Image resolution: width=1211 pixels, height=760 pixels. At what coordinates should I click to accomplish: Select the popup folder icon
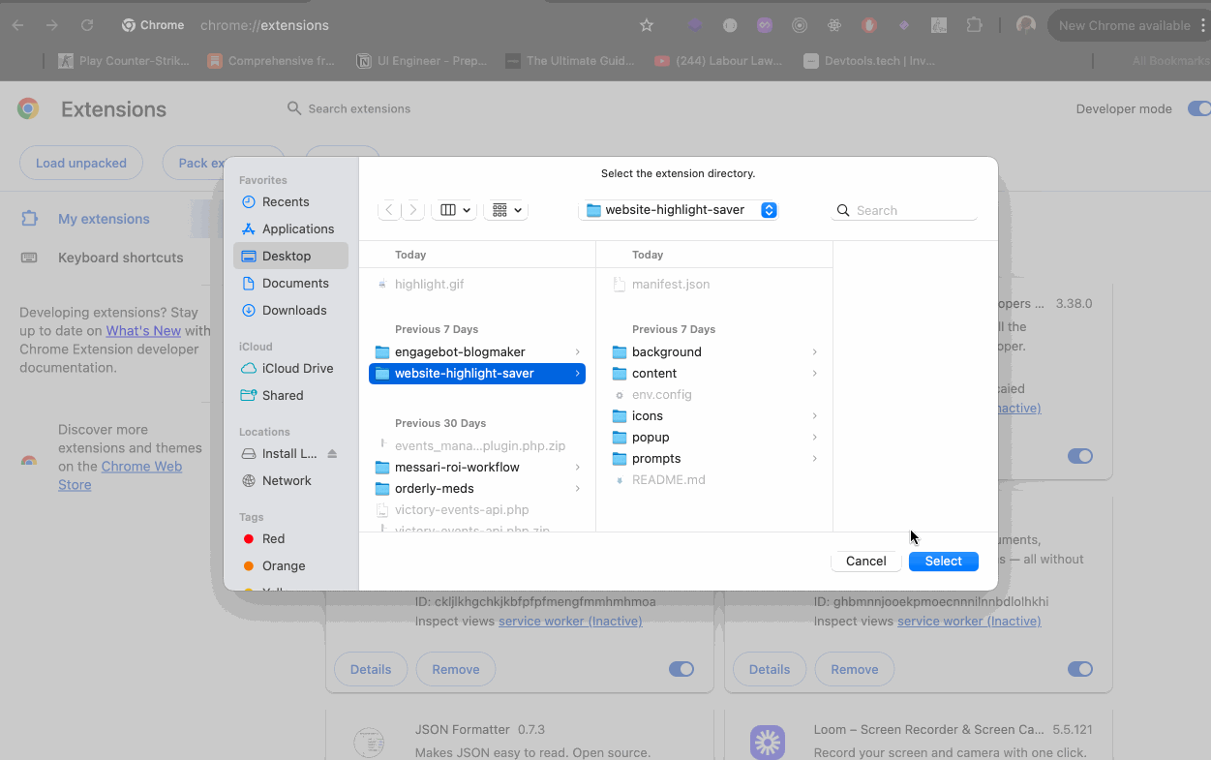pos(620,438)
